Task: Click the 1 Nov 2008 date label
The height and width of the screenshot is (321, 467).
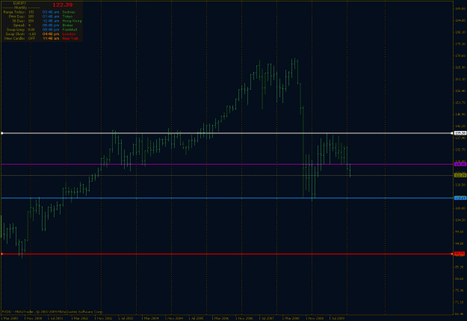Action: [315, 318]
